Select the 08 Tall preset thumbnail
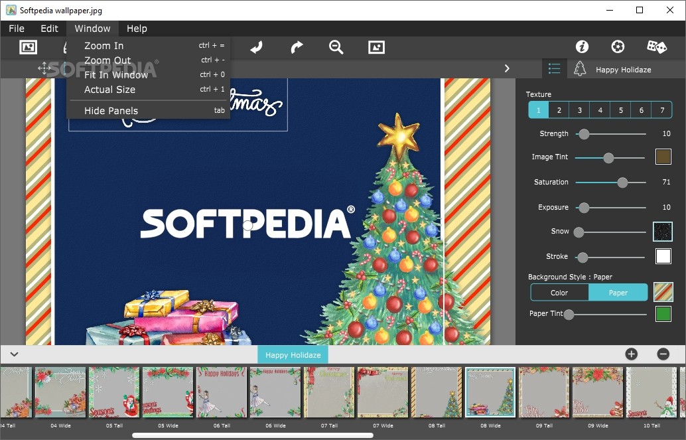Screen dimensions: 686x440 point(437,392)
